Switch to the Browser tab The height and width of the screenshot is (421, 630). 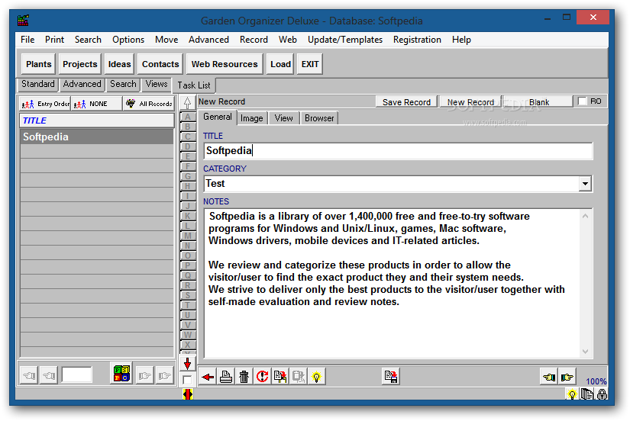click(x=319, y=118)
